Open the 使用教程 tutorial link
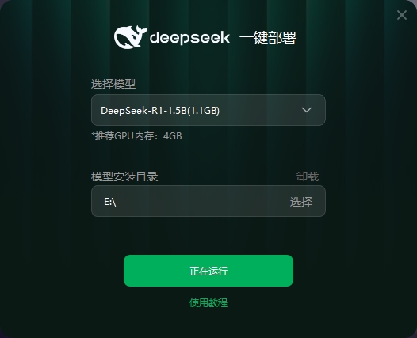The image size is (417, 338). point(208,302)
